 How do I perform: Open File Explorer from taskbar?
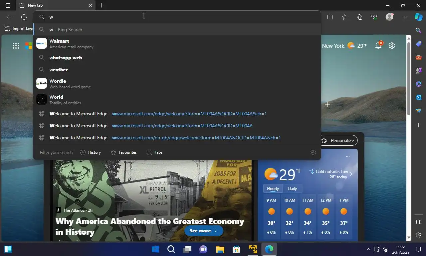(x=220, y=249)
